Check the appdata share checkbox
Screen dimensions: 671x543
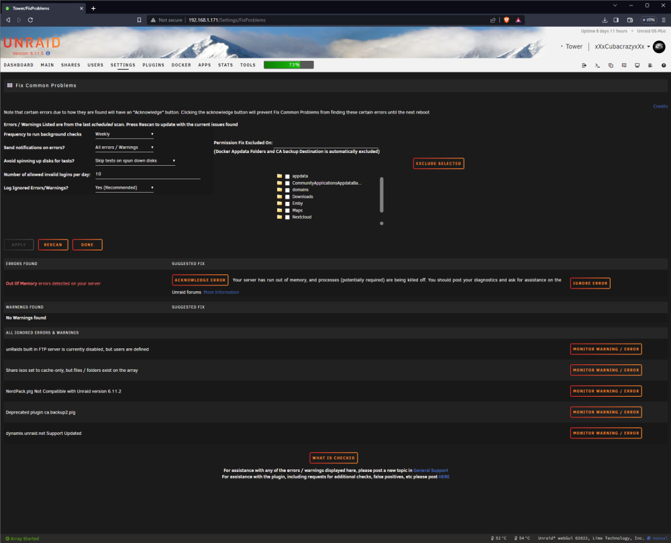pyautogui.click(x=288, y=177)
